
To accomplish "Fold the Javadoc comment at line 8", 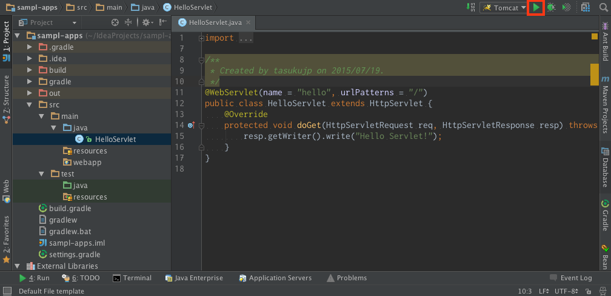I will [201, 60].
